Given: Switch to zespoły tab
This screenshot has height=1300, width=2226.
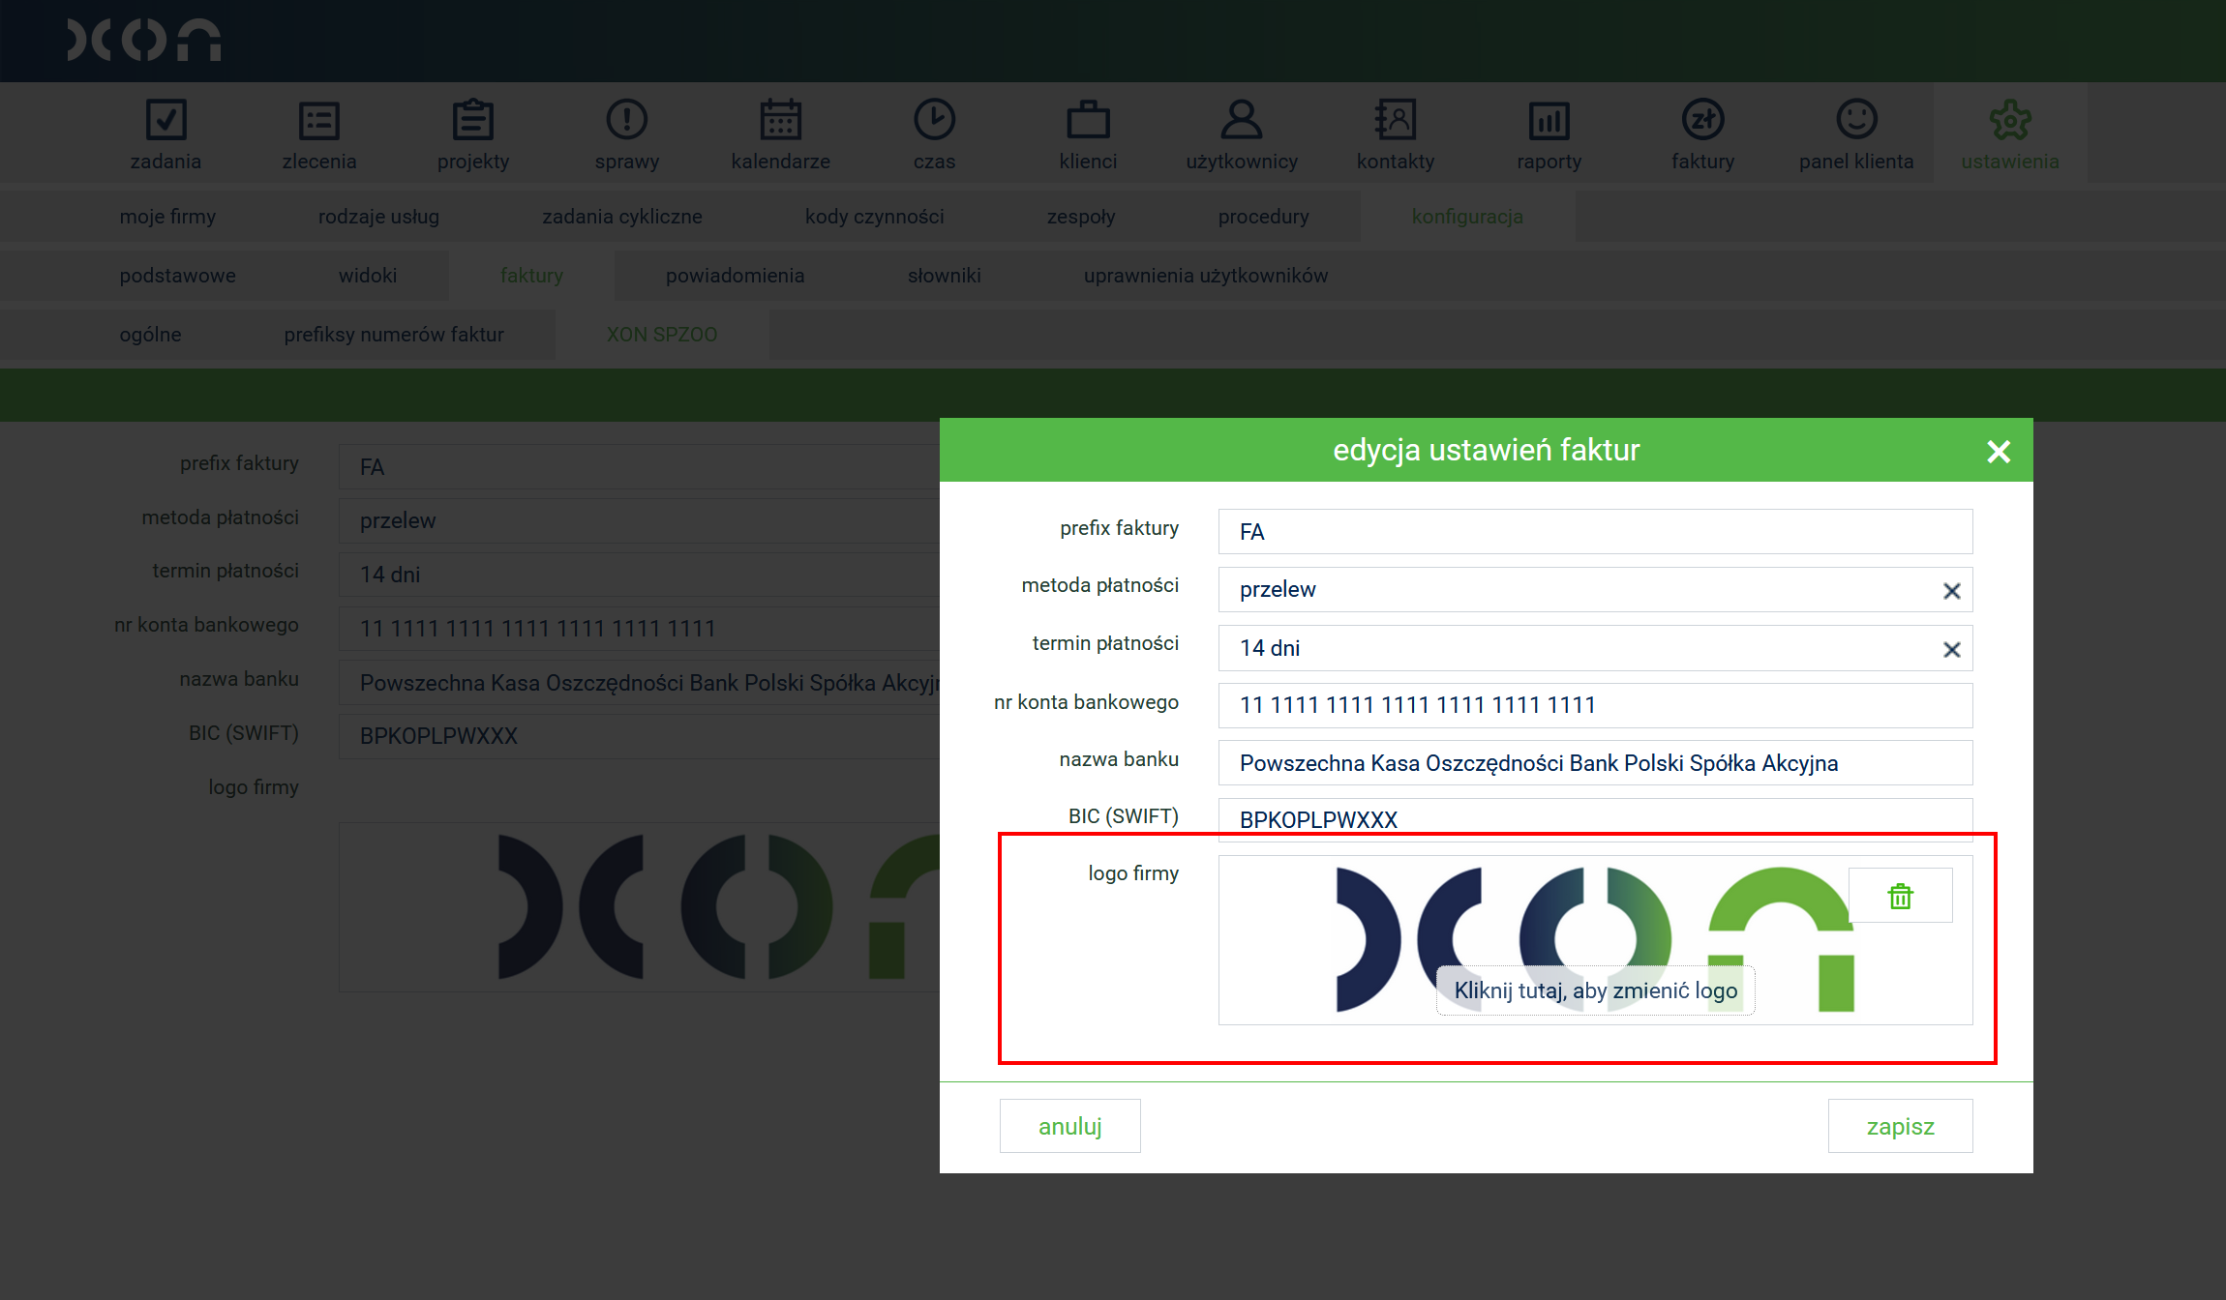Looking at the screenshot, I should pyautogui.click(x=1081, y=217).
